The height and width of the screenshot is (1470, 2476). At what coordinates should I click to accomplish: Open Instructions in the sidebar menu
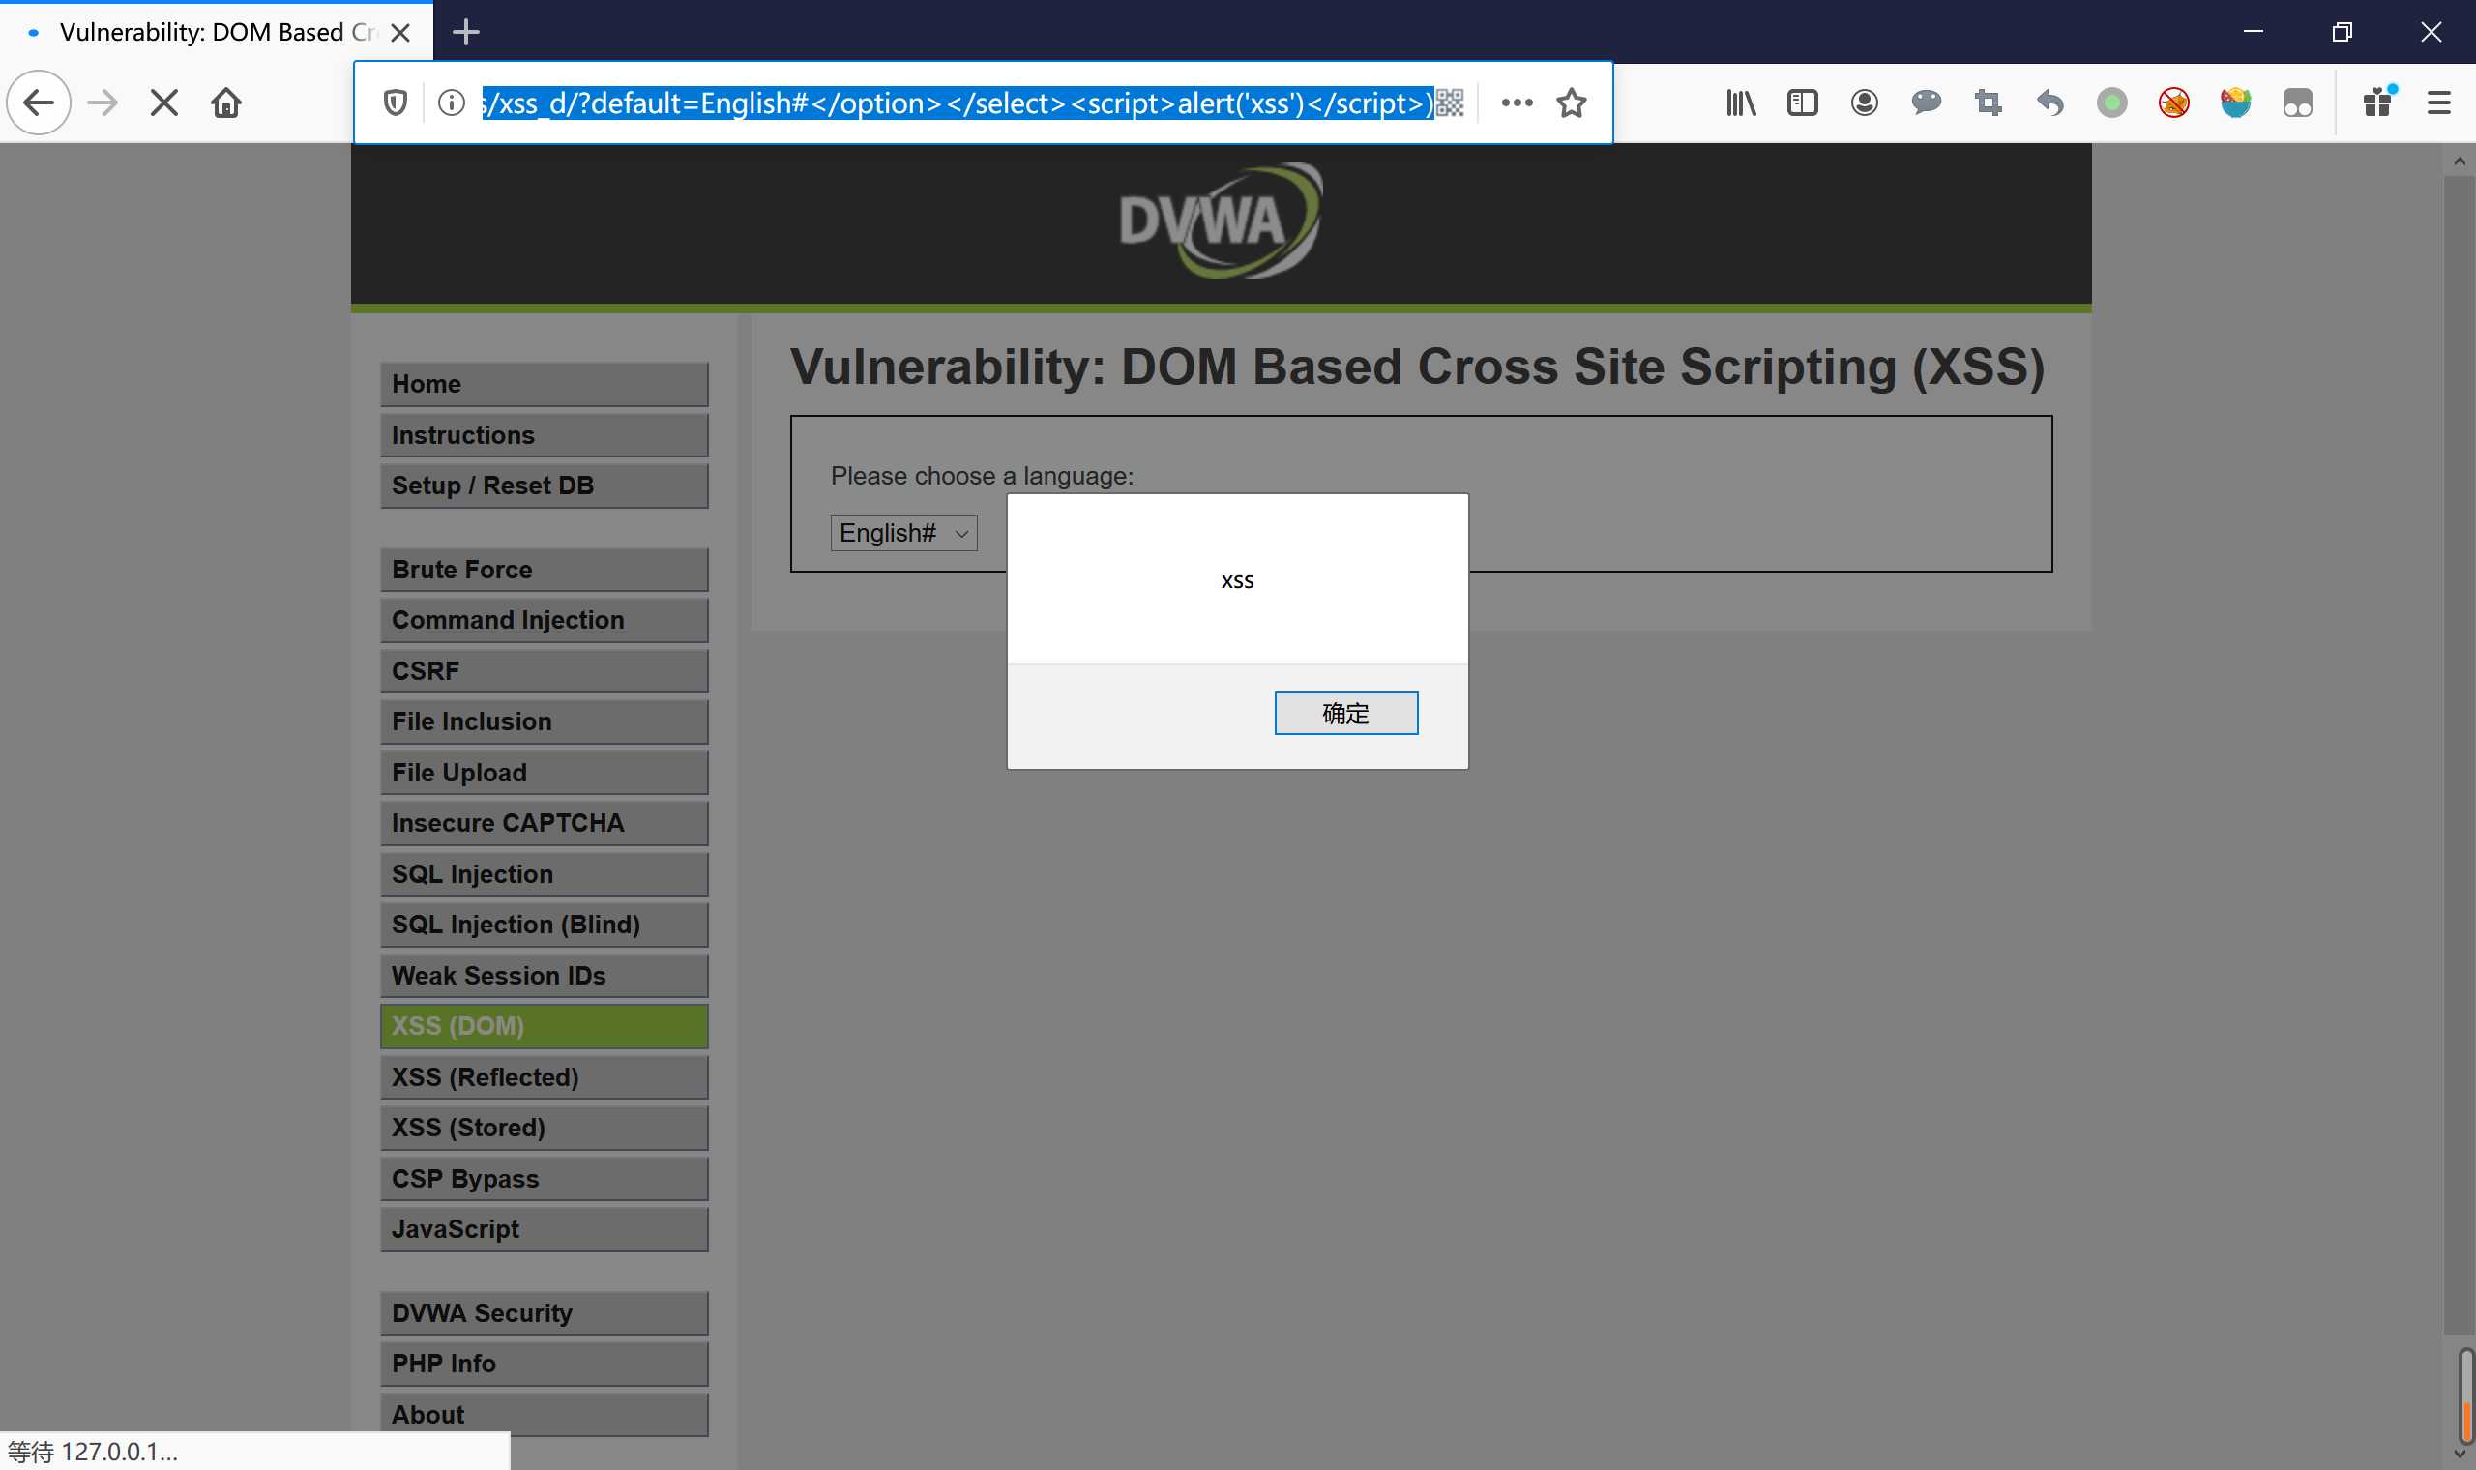pos(544,435)
